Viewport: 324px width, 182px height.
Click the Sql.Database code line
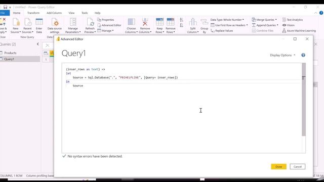(125, 77)
